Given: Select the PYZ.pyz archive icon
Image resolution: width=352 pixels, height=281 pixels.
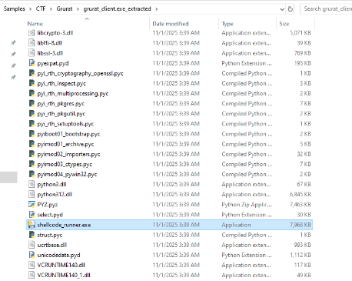Looking at the screenshot, I should tap(32, 205).
